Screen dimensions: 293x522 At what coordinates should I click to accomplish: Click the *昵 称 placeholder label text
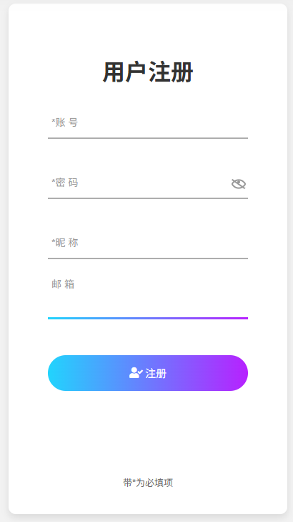click(65, 243)
